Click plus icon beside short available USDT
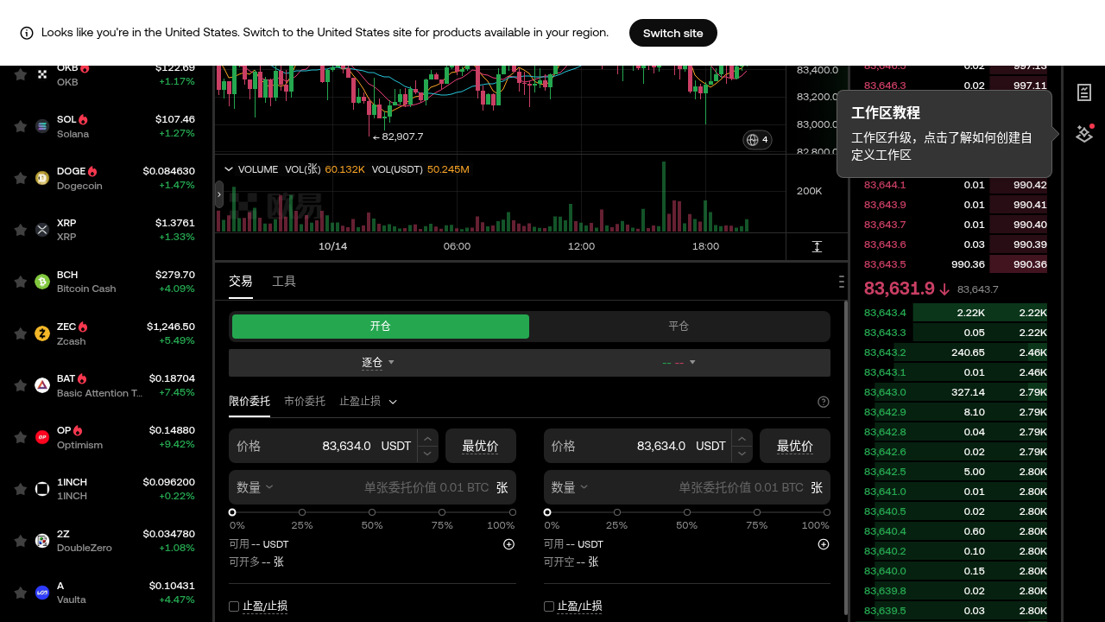 point(824,544)
